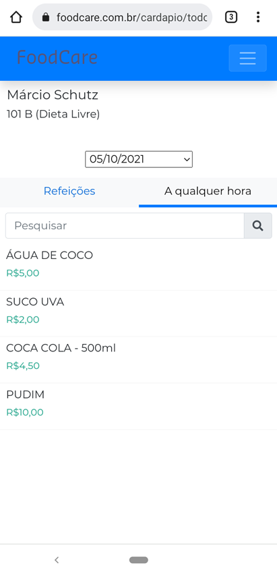Pick the PUDIM menu item

(138, 406)
